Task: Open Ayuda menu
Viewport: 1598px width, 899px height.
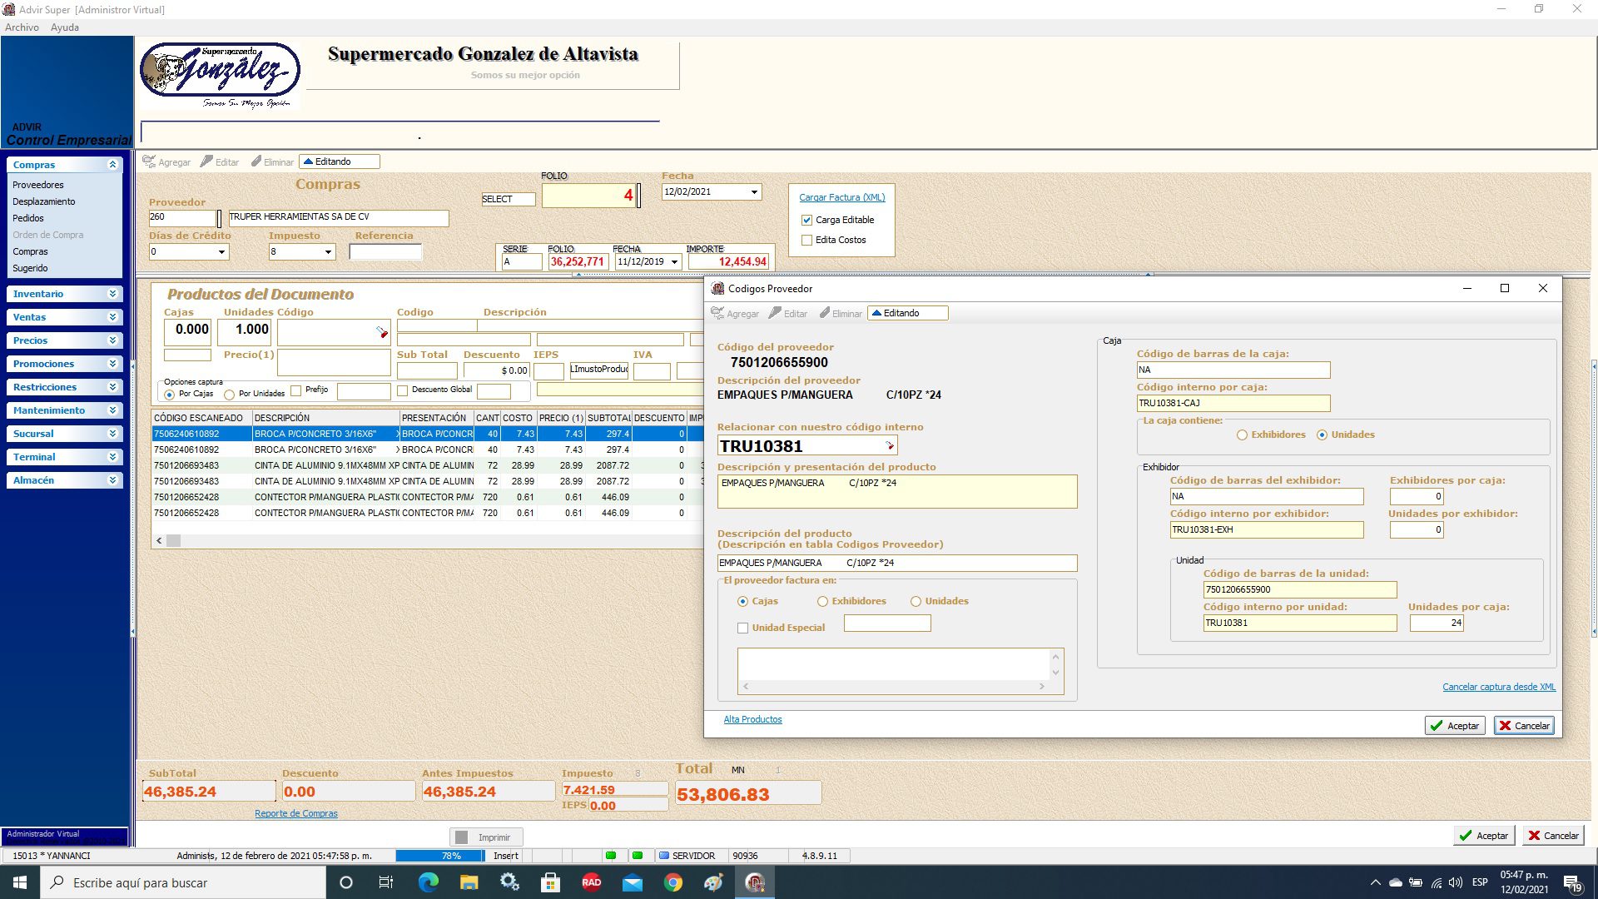Action: pyautogui.click(x=65, y=27)
